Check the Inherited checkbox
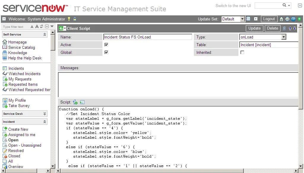This screenshot has width=304, height=173. coord(242,52)
